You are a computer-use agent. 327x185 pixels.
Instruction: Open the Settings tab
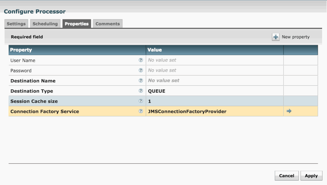coord(16,24)
